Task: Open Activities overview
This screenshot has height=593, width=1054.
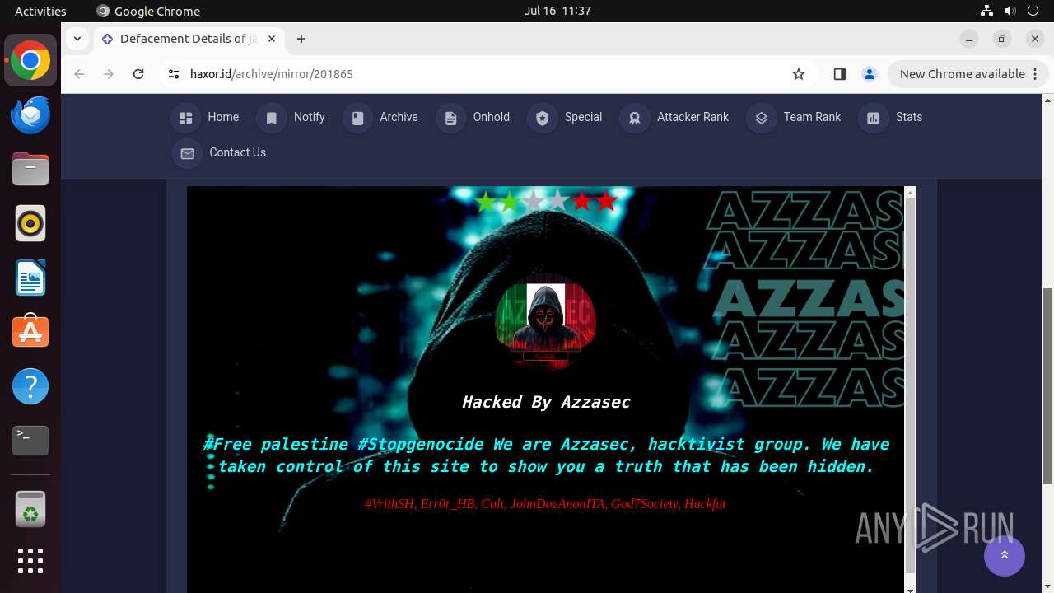Action: [40, 11]
